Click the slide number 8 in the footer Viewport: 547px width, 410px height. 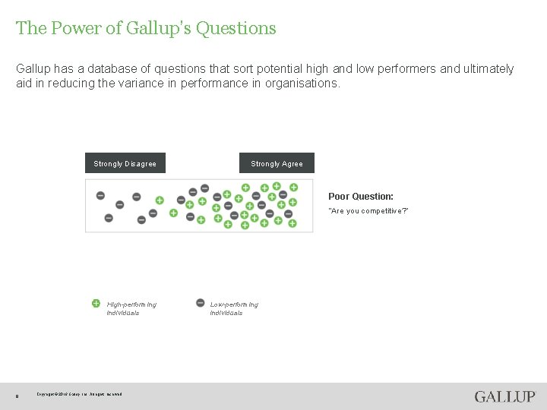(x=17, y=395)
